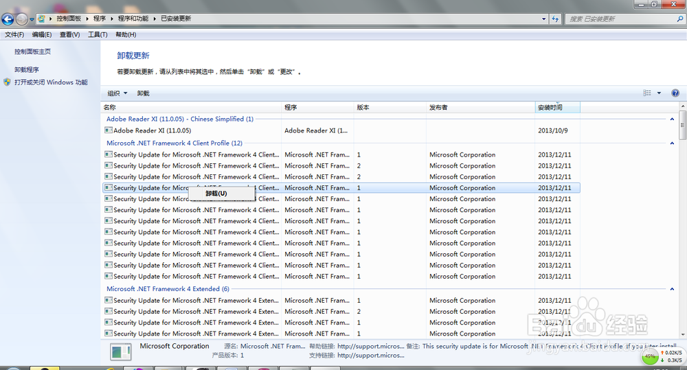The height and width of the screenshot is (370, 687).
Task: Click the Forward navigation arrow
Action: pos(21,19)
